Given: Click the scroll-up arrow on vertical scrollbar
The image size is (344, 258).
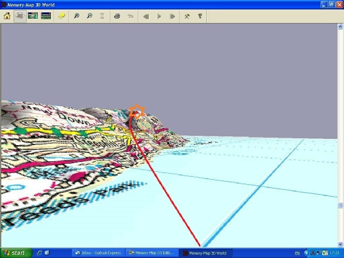Looking at the screenshot, I should 340,27.
